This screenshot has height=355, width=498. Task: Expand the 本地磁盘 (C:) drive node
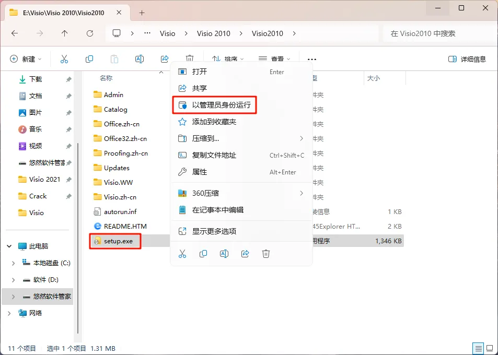(x=14, y=263)
